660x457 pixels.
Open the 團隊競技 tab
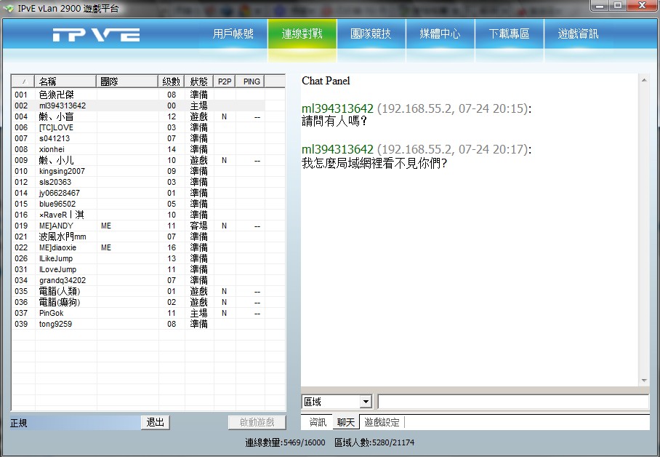click(x=371, y=34)
